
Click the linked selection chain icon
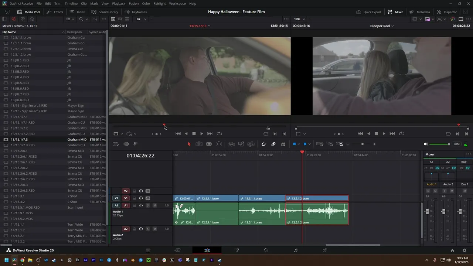coord(273,144)
